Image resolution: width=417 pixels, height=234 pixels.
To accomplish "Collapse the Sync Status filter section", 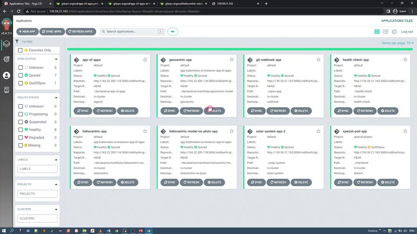I will pyautogui.click(x=56, y=59).
